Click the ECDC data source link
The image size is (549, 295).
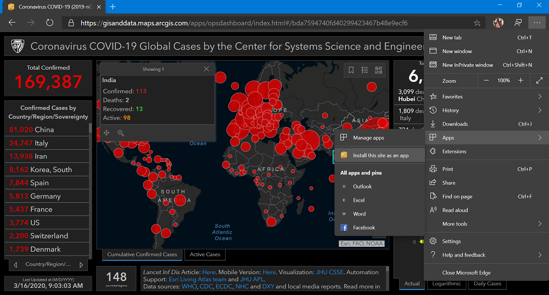(x=224, y=286)
